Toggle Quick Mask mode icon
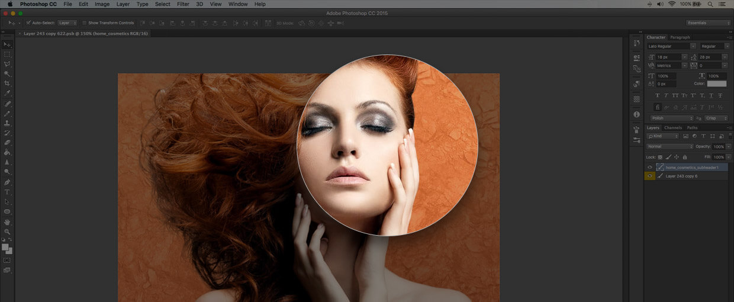Image resolution: width=734 pixels, height=302 pixels. pos(7,260)
